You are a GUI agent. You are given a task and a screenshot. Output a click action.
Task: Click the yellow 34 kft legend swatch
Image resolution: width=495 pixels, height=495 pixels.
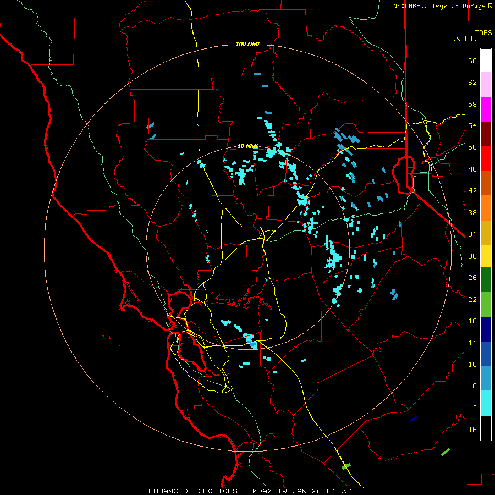coord(486,256)
